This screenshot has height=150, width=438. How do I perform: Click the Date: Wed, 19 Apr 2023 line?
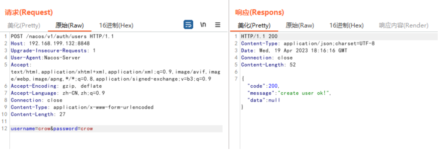(294, 51)
